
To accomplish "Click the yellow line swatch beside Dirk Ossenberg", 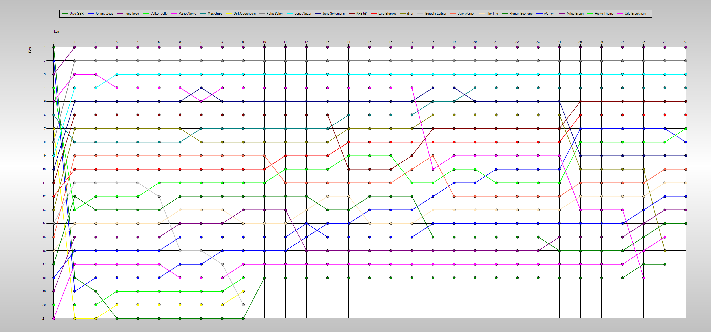I will point(229,14).
